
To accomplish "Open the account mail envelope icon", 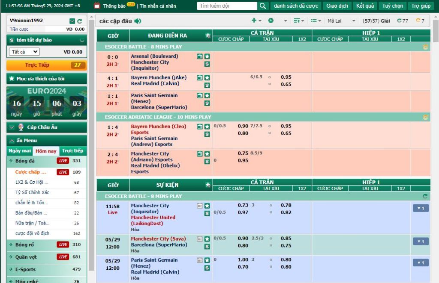I will pyautogui.click(x=72, y=21).
